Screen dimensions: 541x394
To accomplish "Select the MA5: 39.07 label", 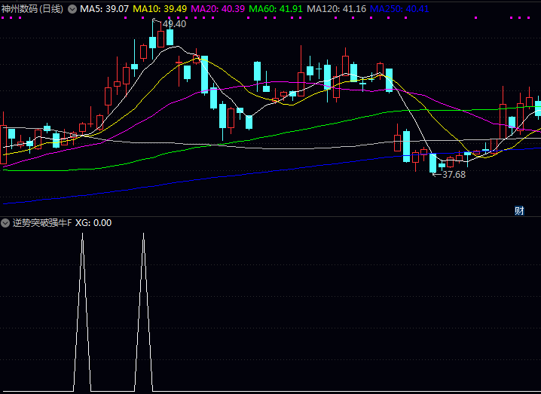I will (104, 9).
